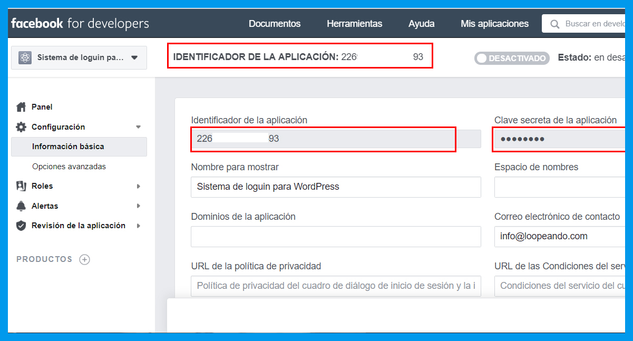Expand the Roles submenu arrow

[139, 186]
